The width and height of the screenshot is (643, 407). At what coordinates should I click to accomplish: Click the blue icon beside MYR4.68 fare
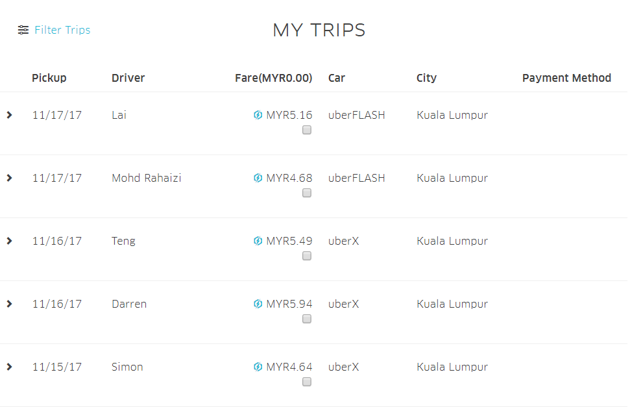pos(258,179)
